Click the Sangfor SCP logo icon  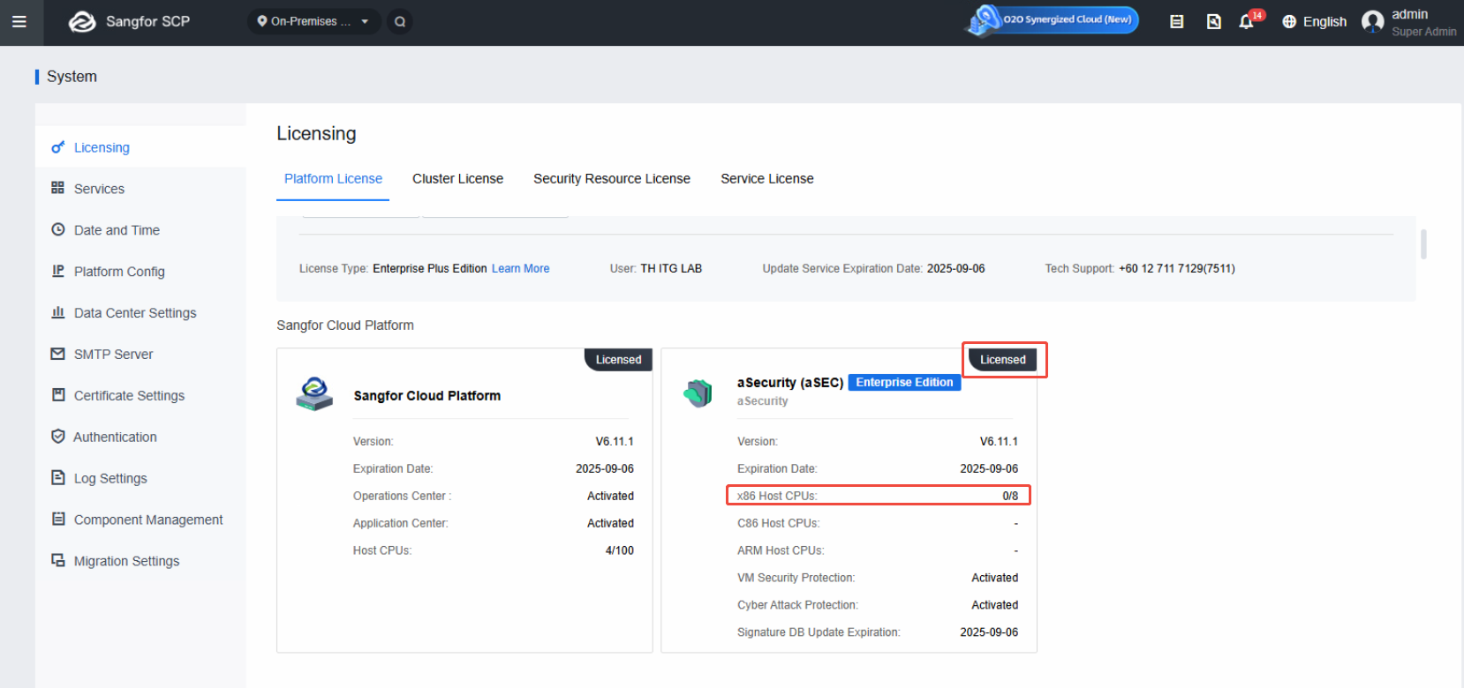click(x=82, y=22)
